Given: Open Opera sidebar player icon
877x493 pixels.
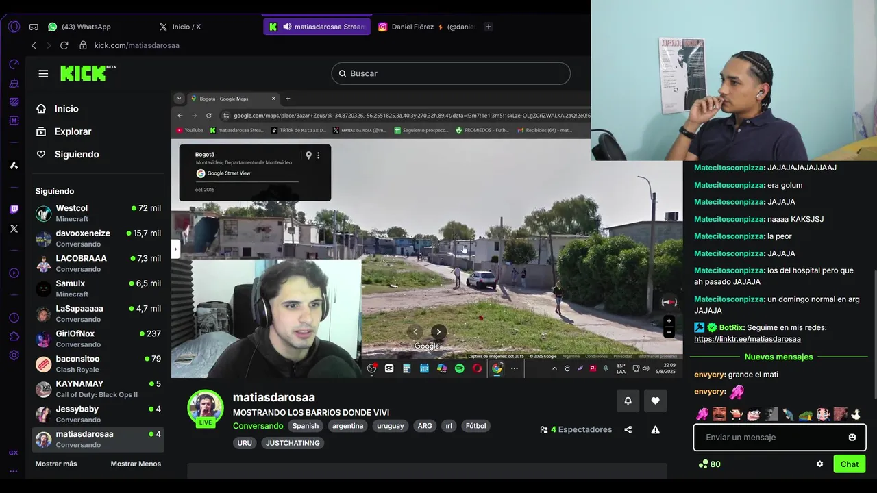Looking at the screenshot, I should (14, 273).
